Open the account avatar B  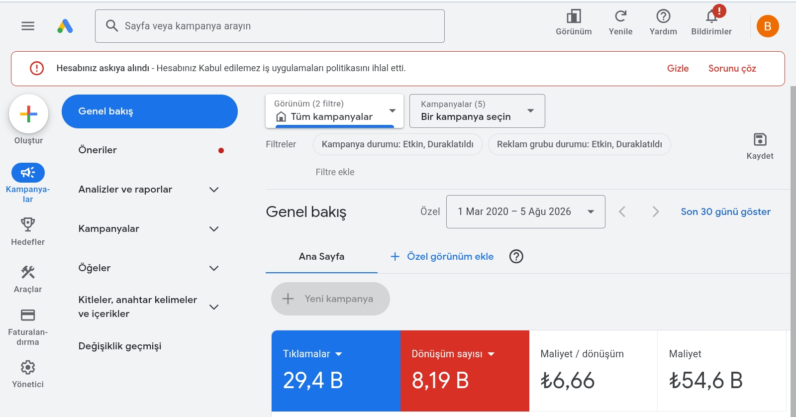(768, 26)
